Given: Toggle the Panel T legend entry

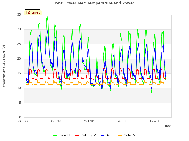Looking at the screenshot, I should point(62,135).
